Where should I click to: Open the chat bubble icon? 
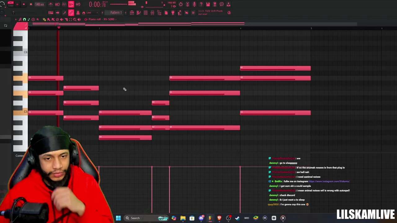click(222, 4)
